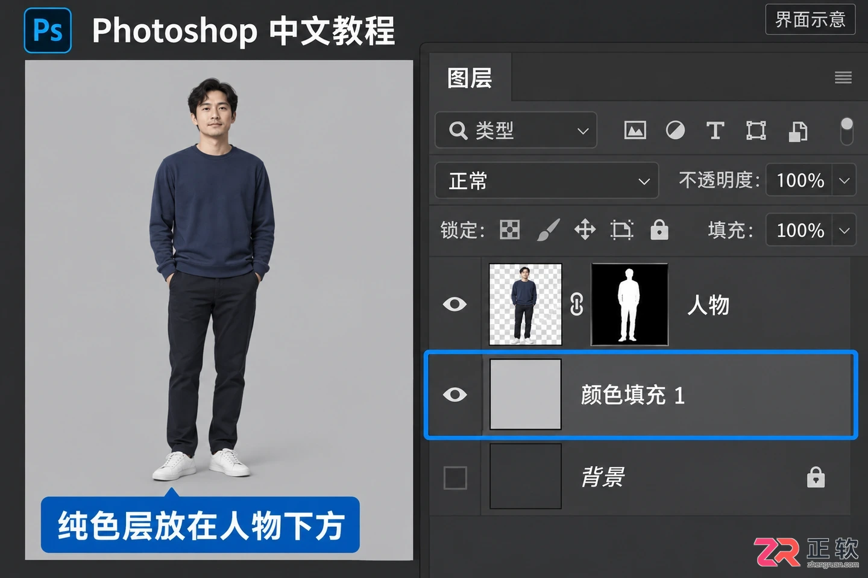This screenshot has width=868, height=578.
Task: Lock all padlock icon in 锁定 row
Action: (659, 229)
